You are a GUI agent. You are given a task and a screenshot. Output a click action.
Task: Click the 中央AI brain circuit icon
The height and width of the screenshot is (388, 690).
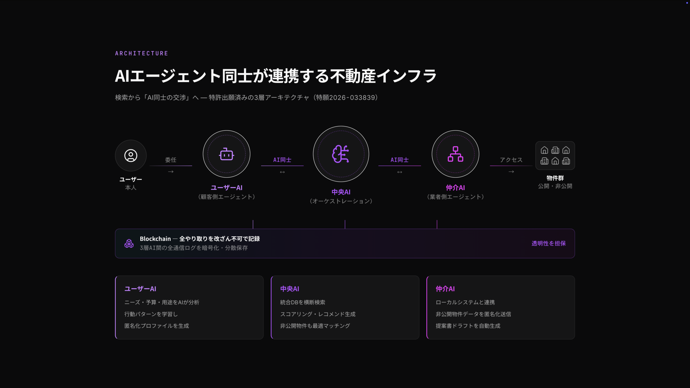click(x=341, y=154)
